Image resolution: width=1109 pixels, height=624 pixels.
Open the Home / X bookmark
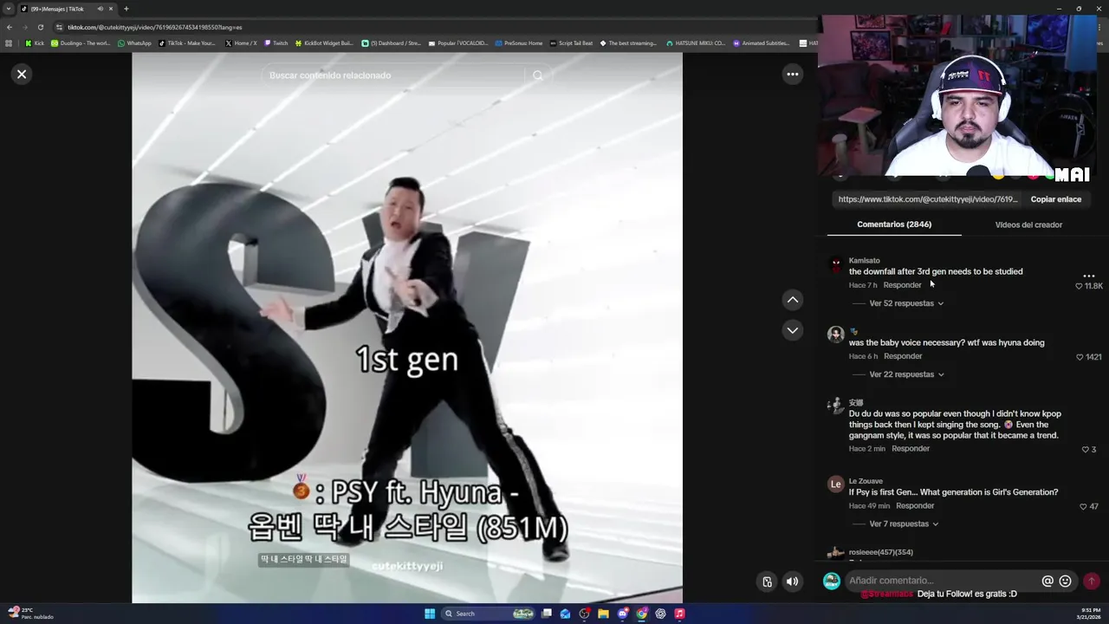point(241,43)
